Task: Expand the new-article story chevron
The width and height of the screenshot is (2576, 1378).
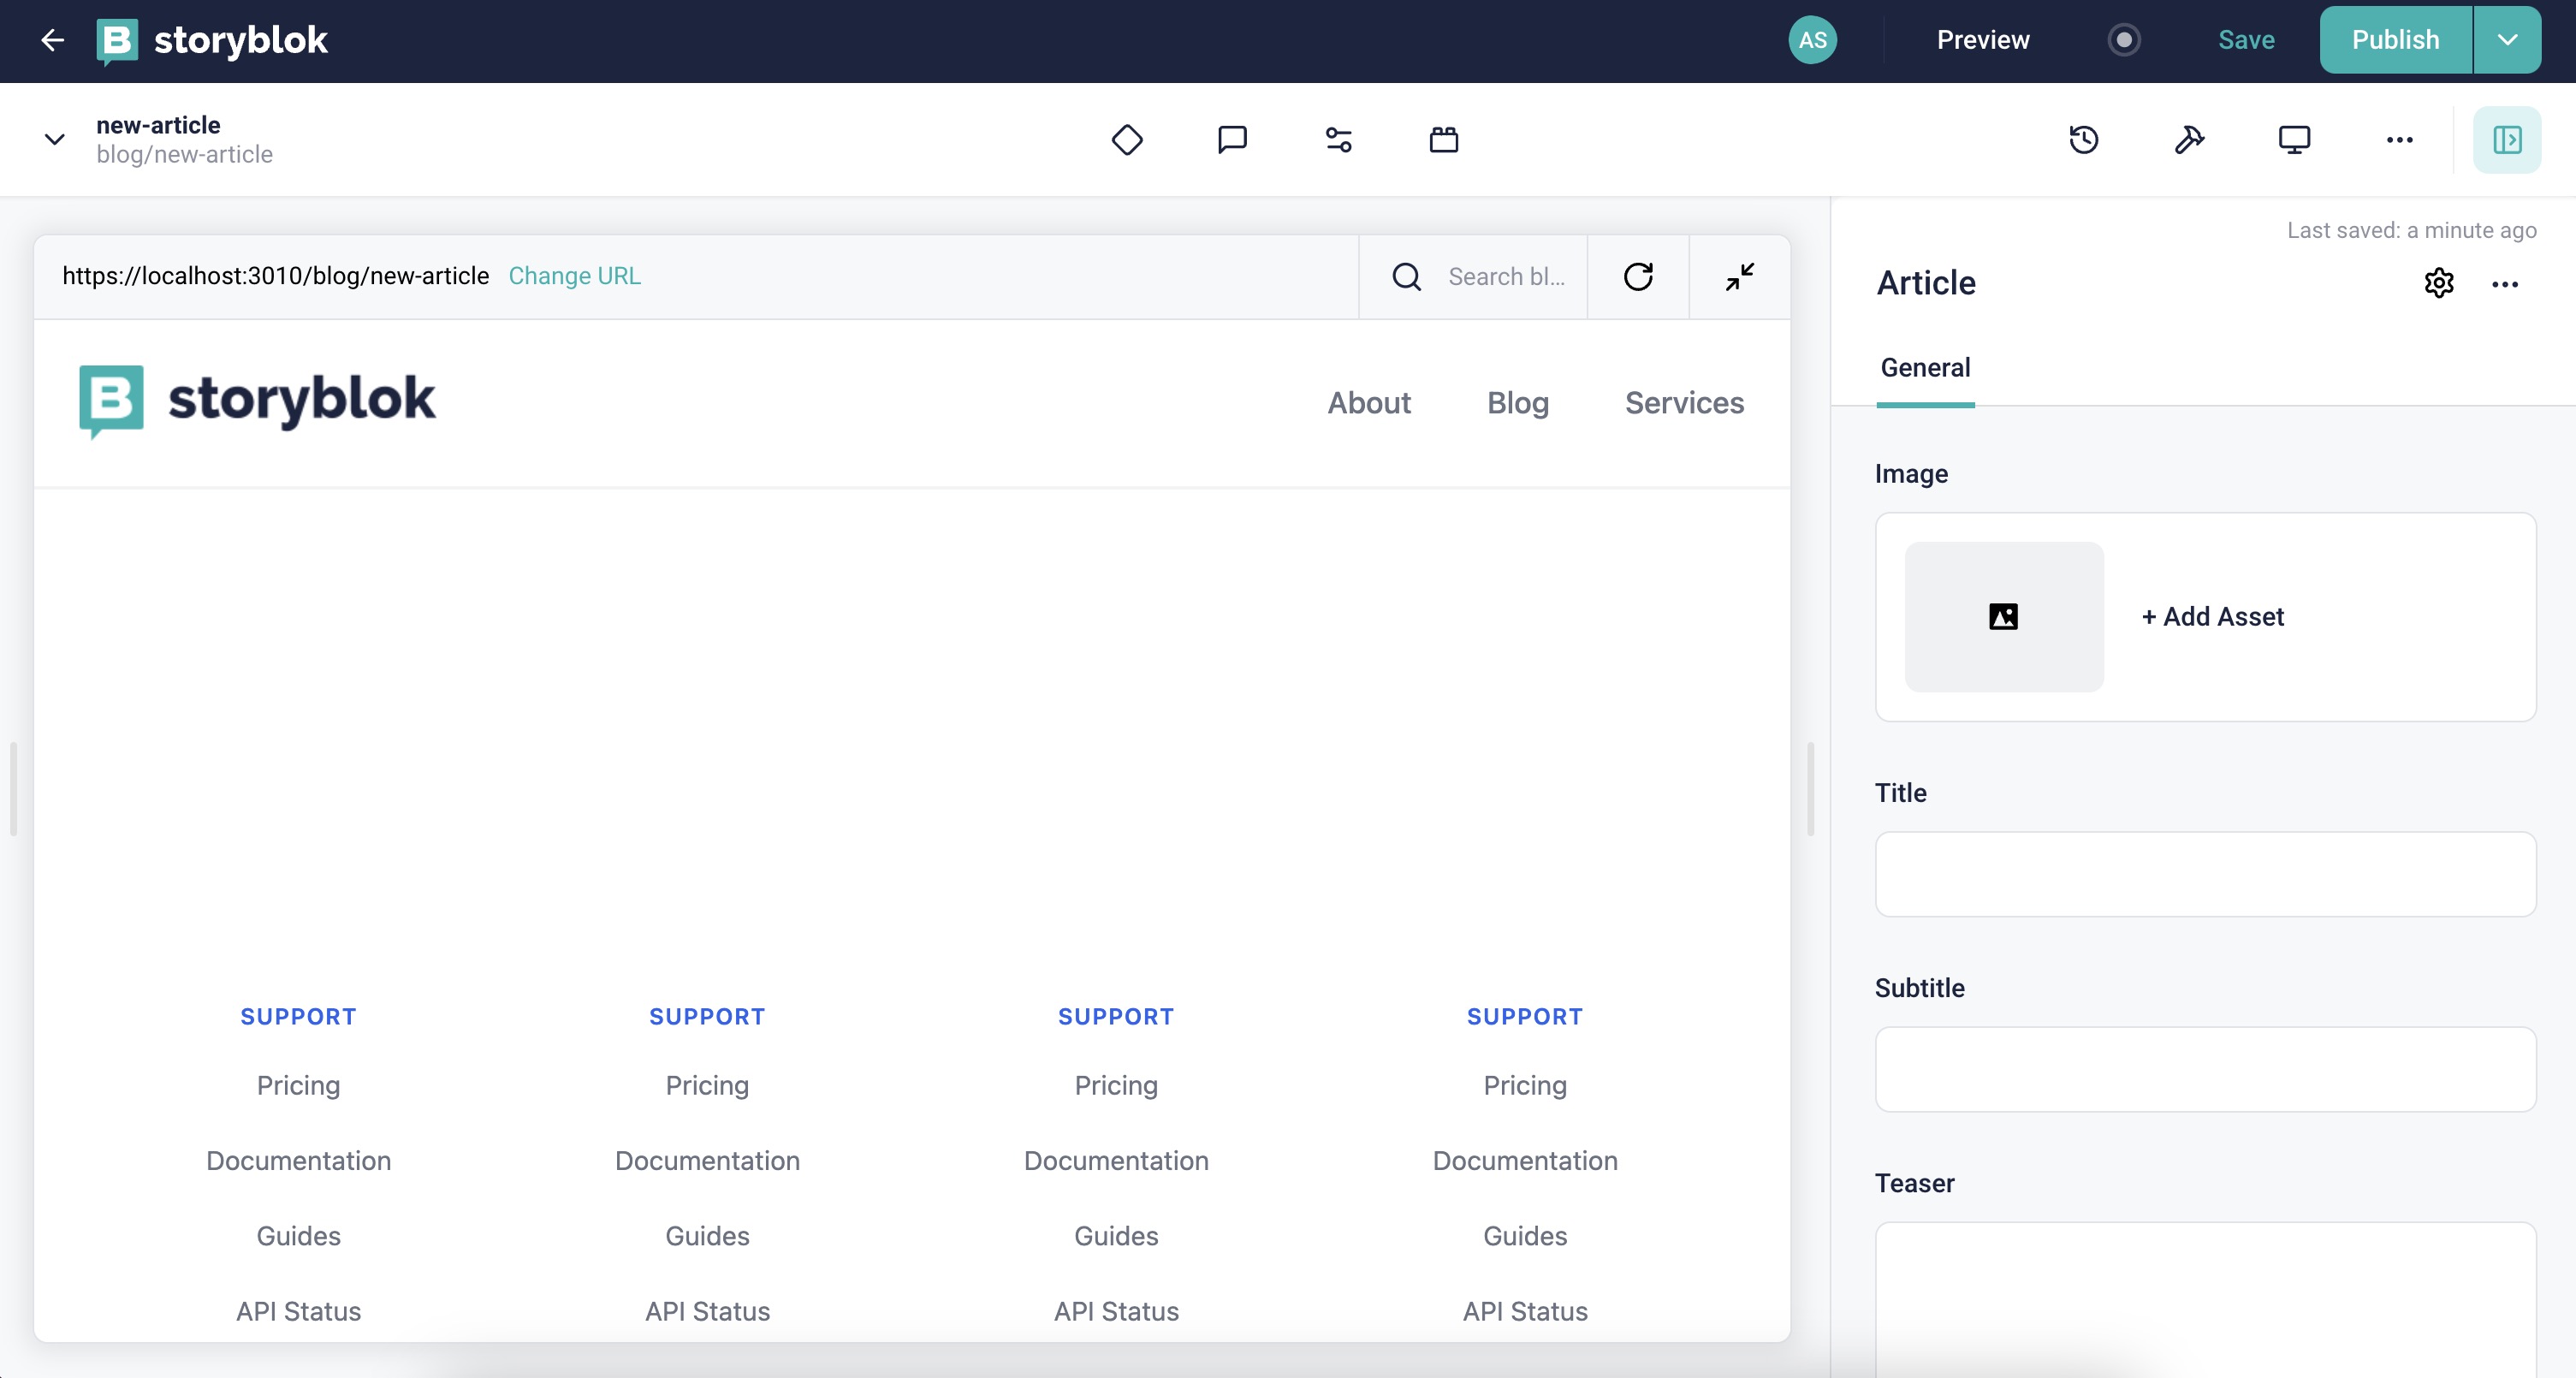Action: (x=55, y=139)
